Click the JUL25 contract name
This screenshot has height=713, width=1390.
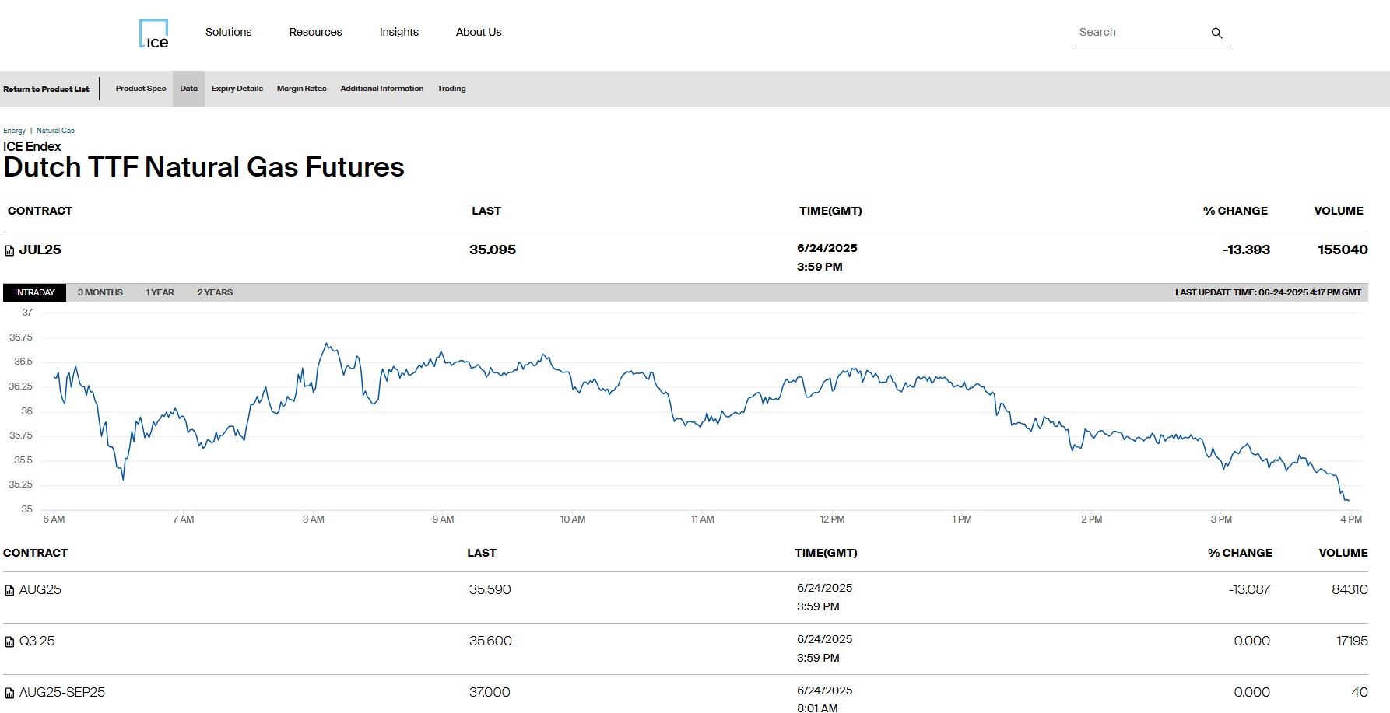click(40, 250)
